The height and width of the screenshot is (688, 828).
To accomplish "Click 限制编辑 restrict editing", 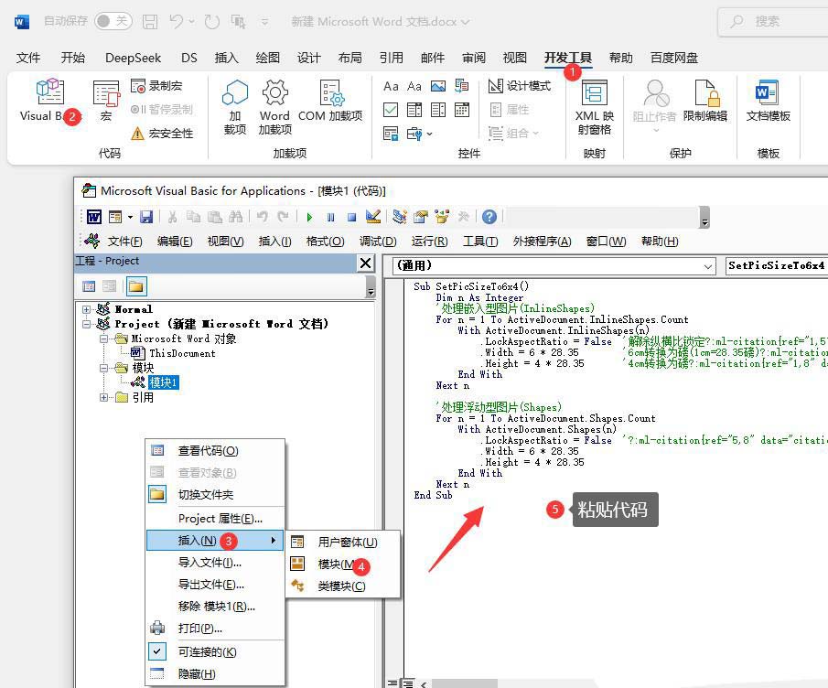I will pos(705,101).
